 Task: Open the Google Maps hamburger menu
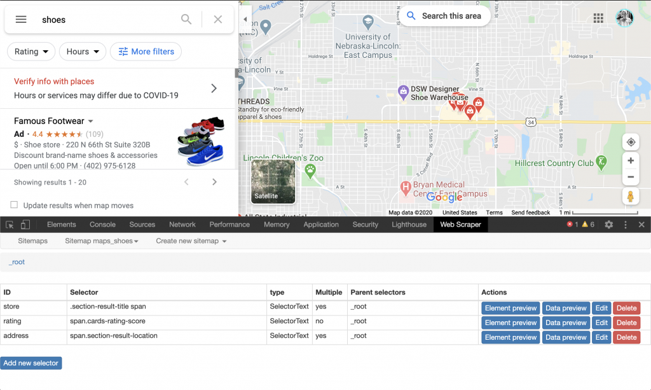(21, 20)
